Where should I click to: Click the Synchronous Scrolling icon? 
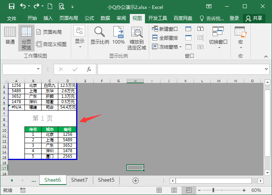click(201, 38)
